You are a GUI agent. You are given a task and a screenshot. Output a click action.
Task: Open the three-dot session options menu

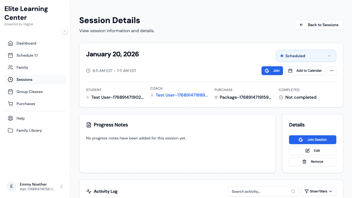(x=332, y=71)
